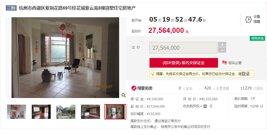Decrease bid with the minus button
Image resolution: width=267 pixels, height=135 pixels.
[x=222, y=50]
